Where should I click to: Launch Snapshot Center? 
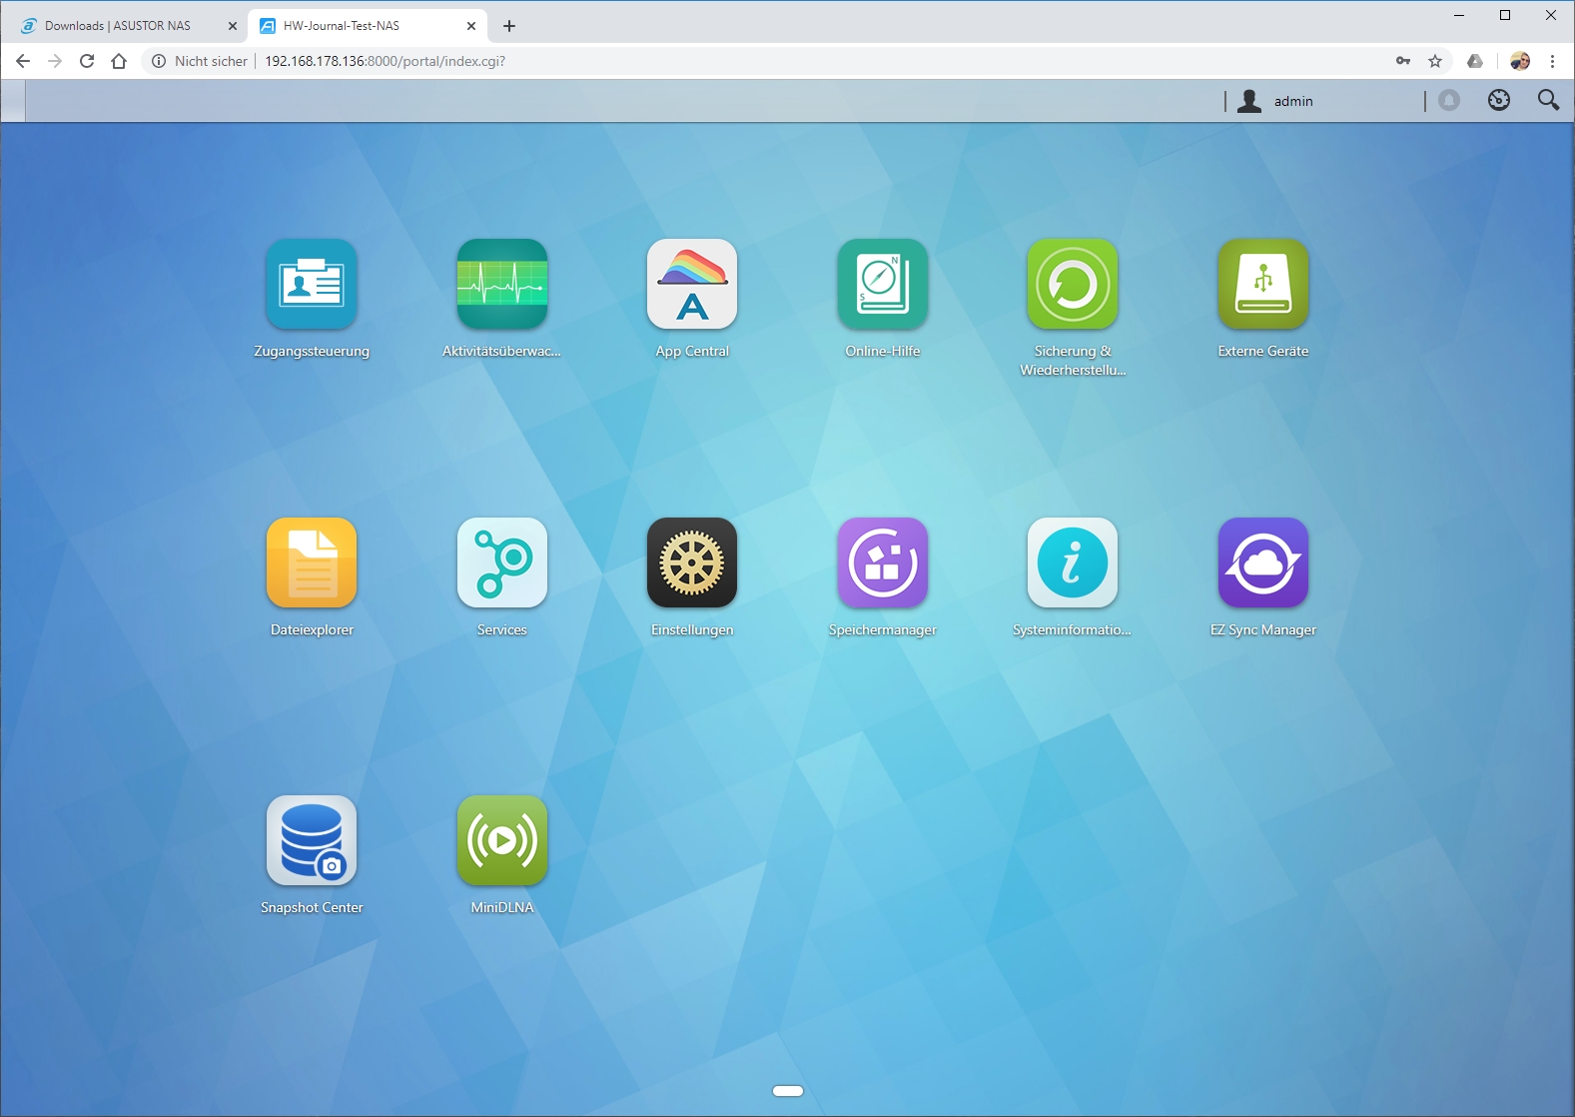click(312, 840)
